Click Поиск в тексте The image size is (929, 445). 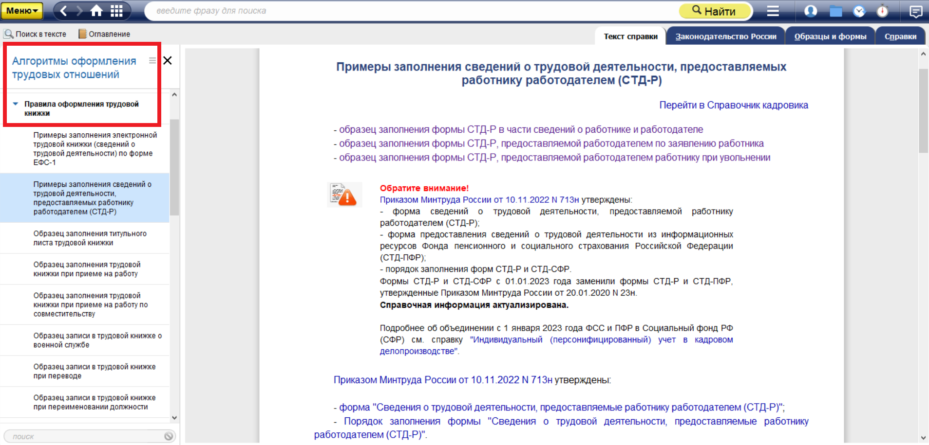[x=35, y=34]
